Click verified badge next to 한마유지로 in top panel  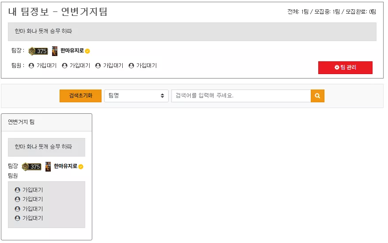click(x=87, y=51)
